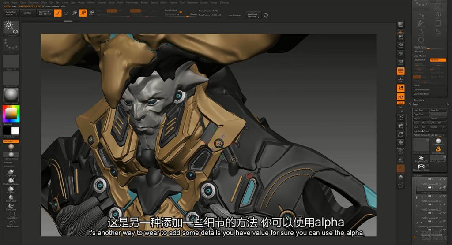Click the Draw Size slider
Image resolution: width=452 pixels, height=245 pixels.
point(181,15)
